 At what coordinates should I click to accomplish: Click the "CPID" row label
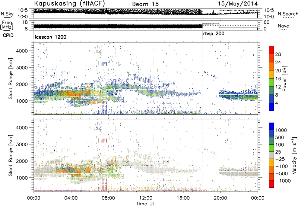[8, 35]
